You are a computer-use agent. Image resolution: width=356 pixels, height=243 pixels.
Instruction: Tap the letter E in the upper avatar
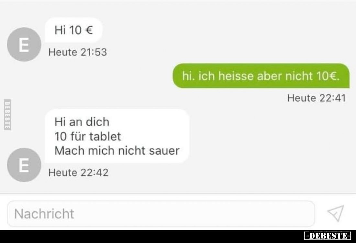24,45
